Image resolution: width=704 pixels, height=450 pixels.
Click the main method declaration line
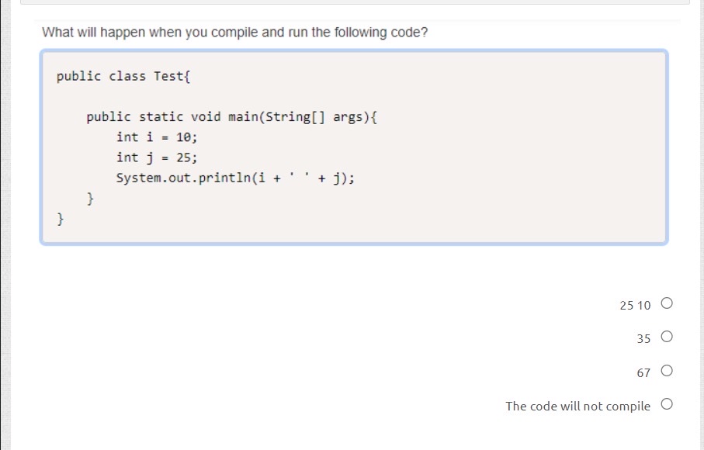pos(232,116)
